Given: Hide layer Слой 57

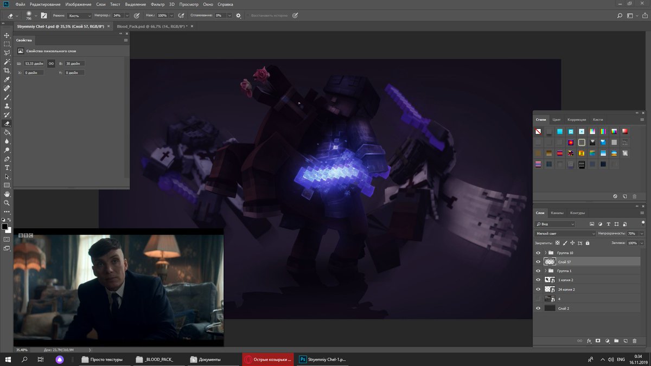Looking at the screenshot, I should click(x=538, y=262).
